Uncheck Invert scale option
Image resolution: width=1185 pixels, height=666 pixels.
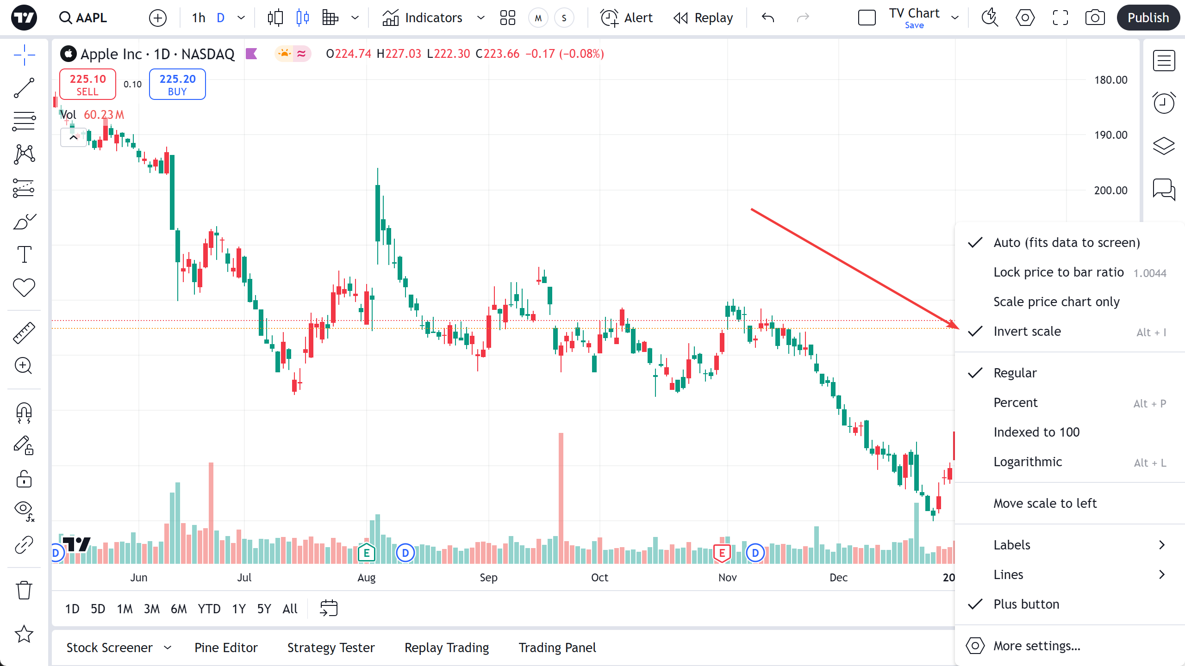pos(1027,332)
